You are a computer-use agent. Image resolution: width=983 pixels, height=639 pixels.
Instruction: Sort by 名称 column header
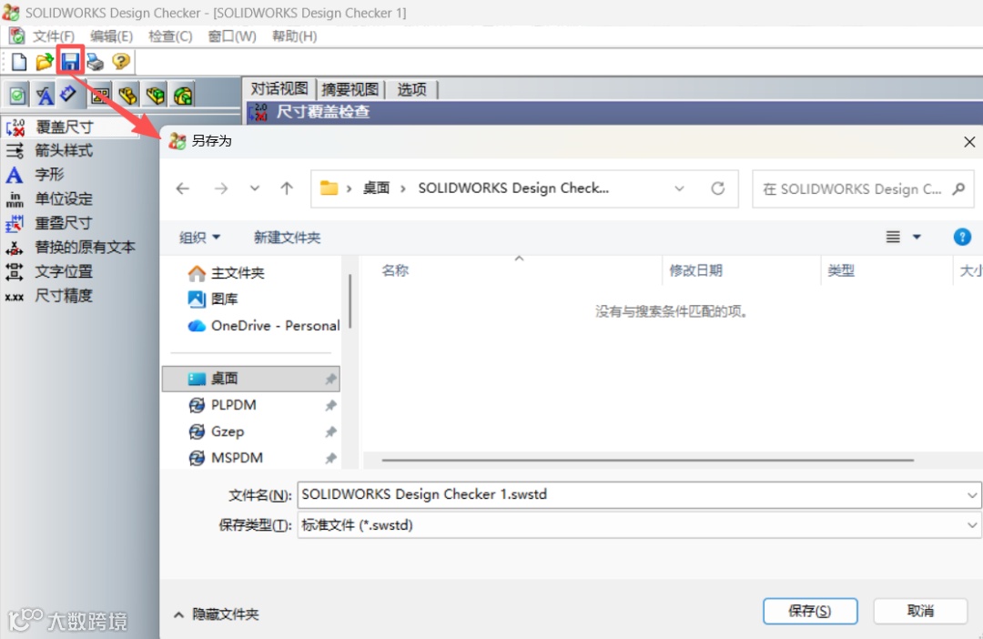[x=395, y=270]
